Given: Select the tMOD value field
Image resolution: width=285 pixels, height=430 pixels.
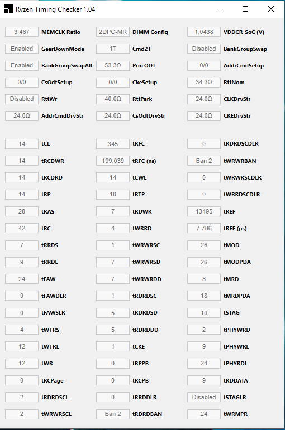Looking at the screenshot, I should 204,245.
